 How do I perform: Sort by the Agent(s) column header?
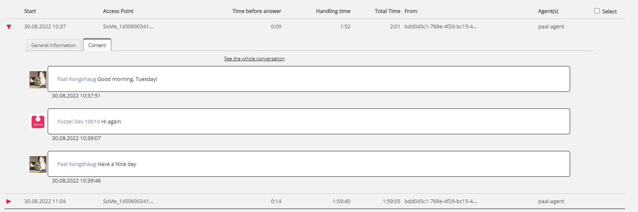548,11
